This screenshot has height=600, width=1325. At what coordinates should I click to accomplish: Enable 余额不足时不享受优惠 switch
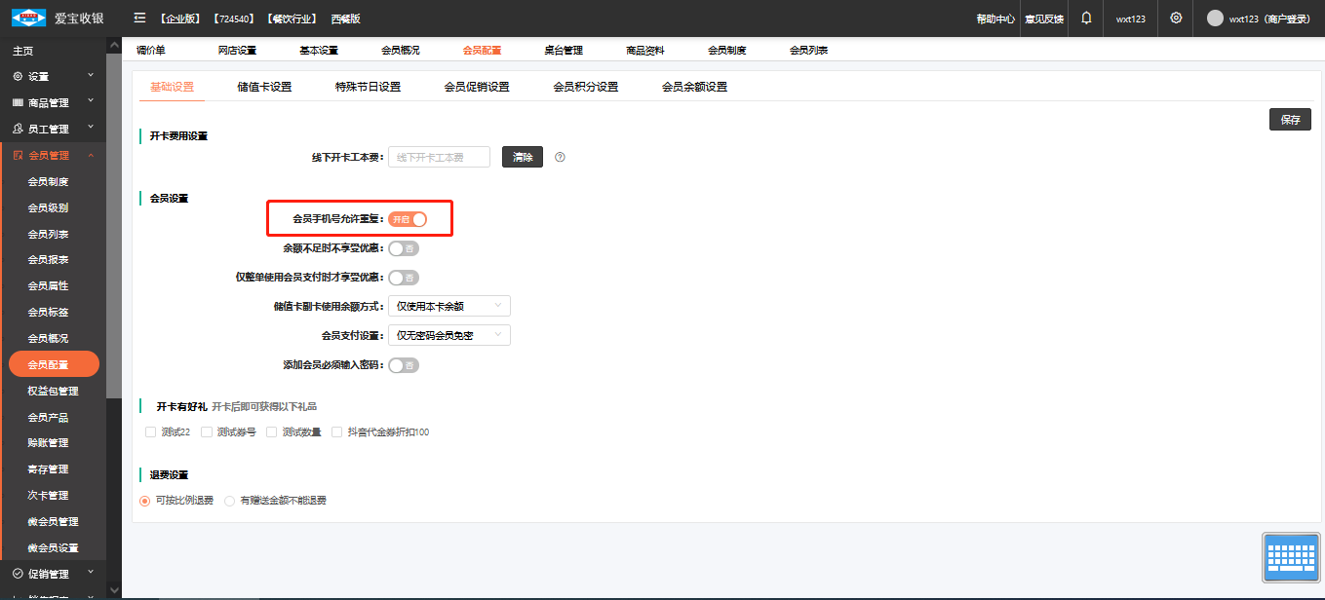coord(404,248)
